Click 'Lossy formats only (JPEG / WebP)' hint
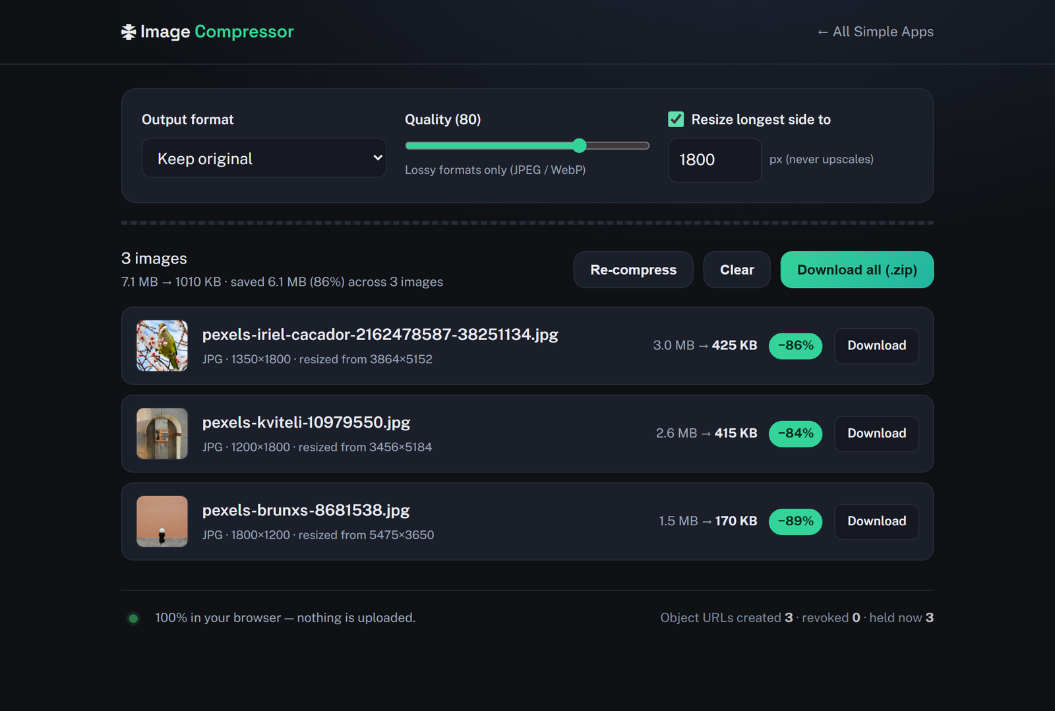 (495, 170)
